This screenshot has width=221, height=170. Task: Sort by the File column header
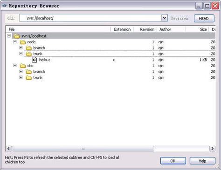pyautogui.click(x=58, y=29)
